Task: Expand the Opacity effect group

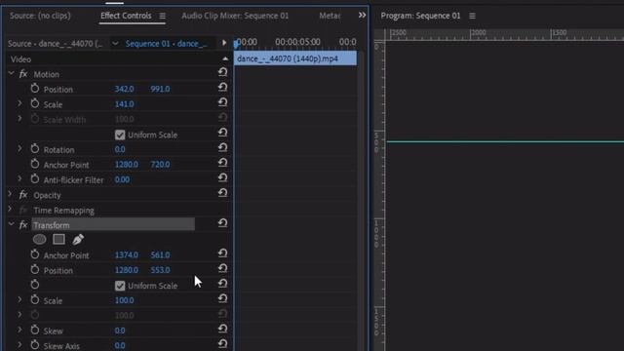Action: tap(11, 195)
